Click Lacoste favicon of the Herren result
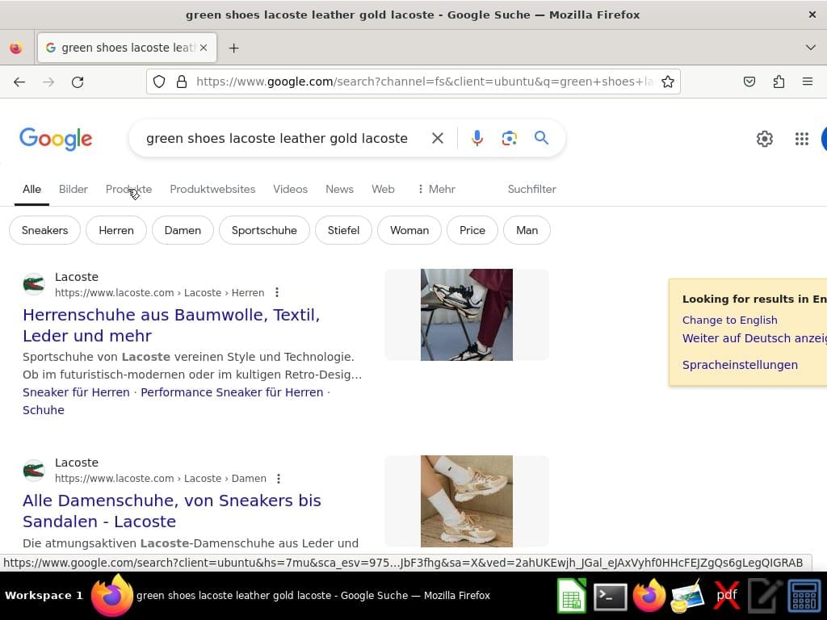This screenshot has width=827, height=620. tap(34, 285)
